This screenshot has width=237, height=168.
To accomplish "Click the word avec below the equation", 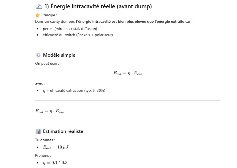I will coord(40,83).
